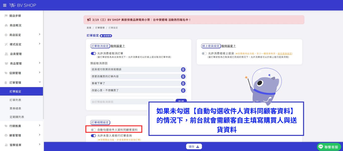This screenshot has height=151, width=343.
Task: Expand the 行銷推廣 menu chevron
Action: [x=39, y=125]
